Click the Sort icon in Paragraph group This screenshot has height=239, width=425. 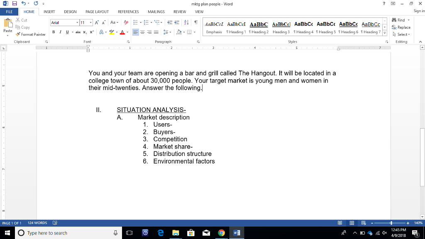click(x=186, y=22)
